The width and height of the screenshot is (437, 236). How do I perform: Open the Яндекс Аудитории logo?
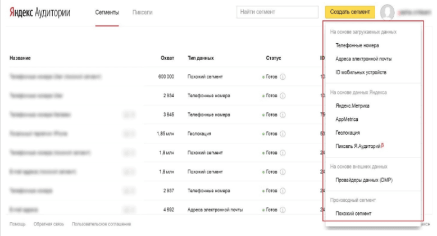40,12
